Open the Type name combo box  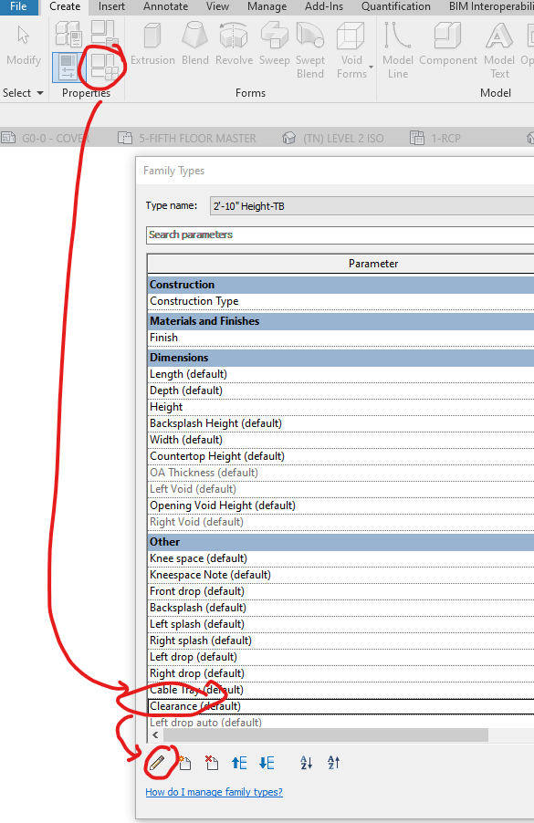click(x=372, y=206)
